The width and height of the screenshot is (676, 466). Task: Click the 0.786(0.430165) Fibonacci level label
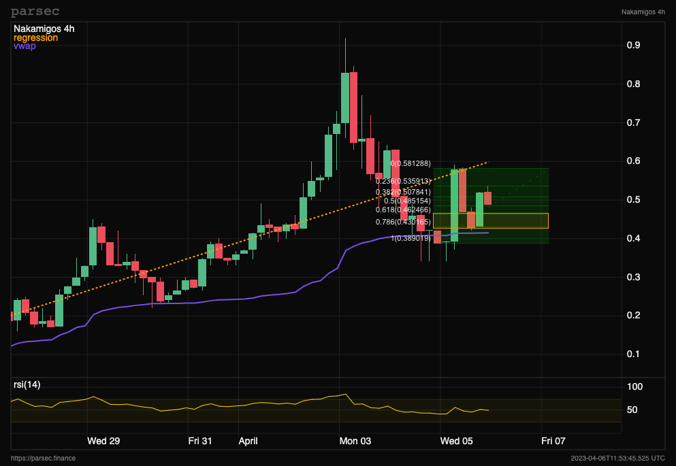[x=403, y=222]
